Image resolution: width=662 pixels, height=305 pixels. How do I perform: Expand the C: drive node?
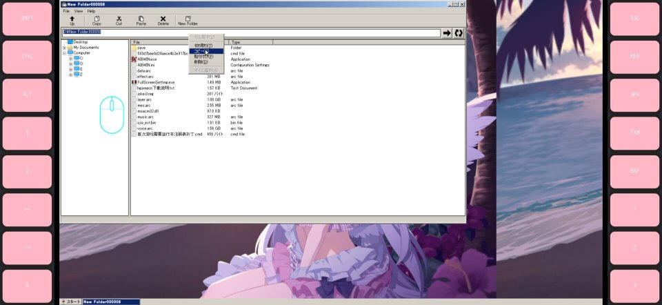[70, 59]
